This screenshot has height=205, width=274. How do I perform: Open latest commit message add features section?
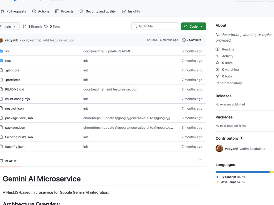47,40
